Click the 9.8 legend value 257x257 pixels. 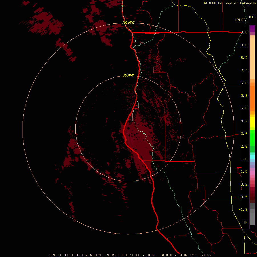click(244, 32)
